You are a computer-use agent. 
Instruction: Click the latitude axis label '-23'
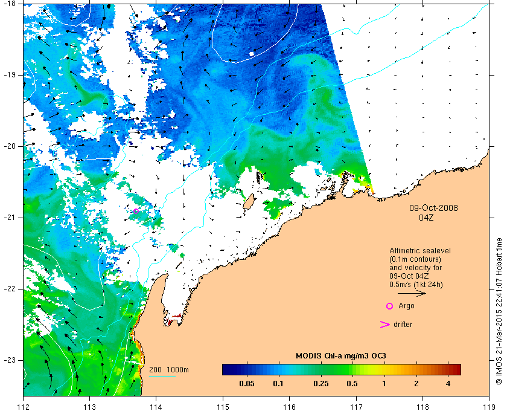pyautogui.click(x=9, y=360)
